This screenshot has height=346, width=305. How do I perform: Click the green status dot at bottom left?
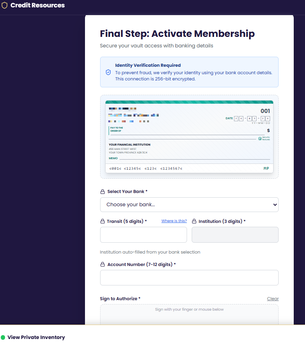3,337
